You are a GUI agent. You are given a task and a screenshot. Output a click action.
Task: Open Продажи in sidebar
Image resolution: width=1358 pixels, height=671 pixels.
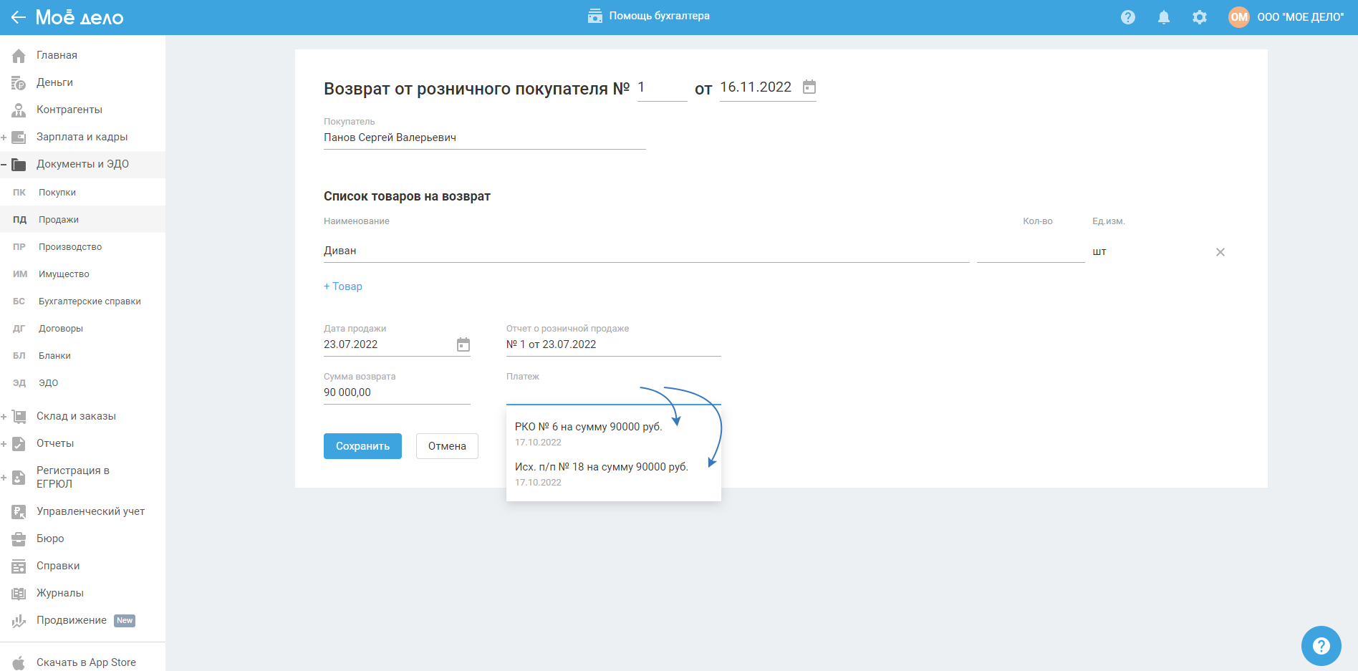(59, 220)
